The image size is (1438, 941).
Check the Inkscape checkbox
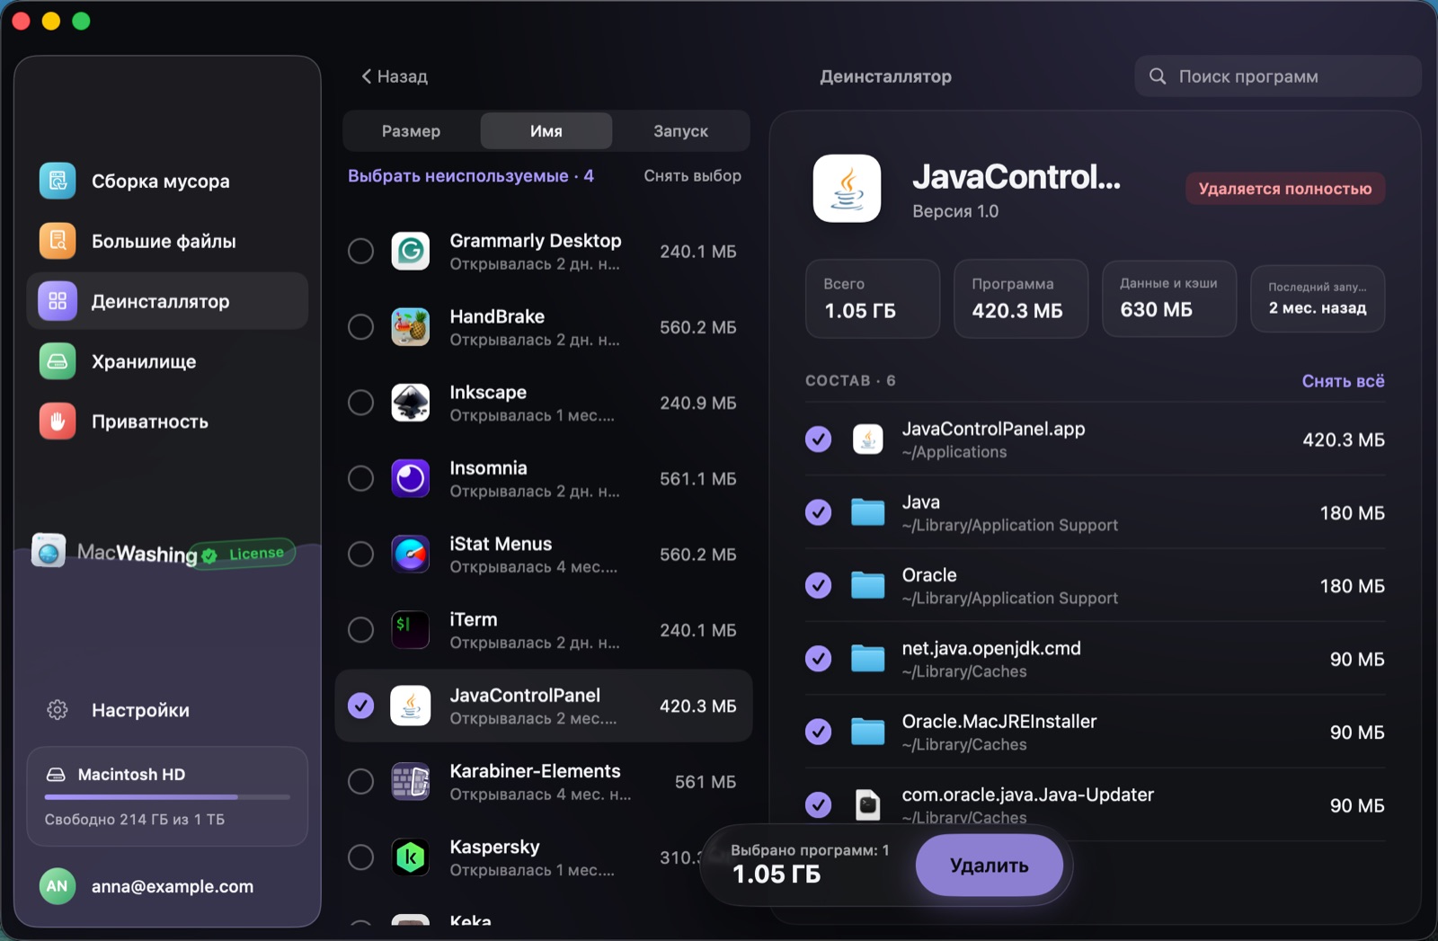click(x=361, y=403)
